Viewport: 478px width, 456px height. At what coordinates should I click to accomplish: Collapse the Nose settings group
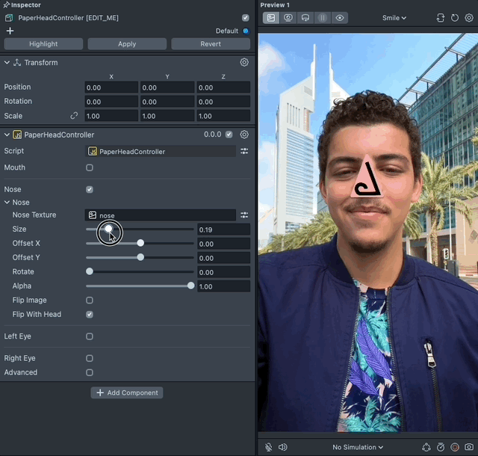click(7, 203)
